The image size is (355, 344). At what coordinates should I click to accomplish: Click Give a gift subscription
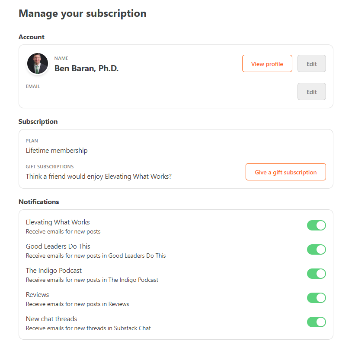pyautogui.click(x=285, y=172)
